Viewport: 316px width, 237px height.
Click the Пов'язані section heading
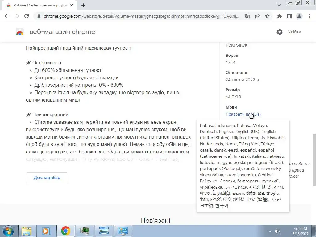(156, 220)
